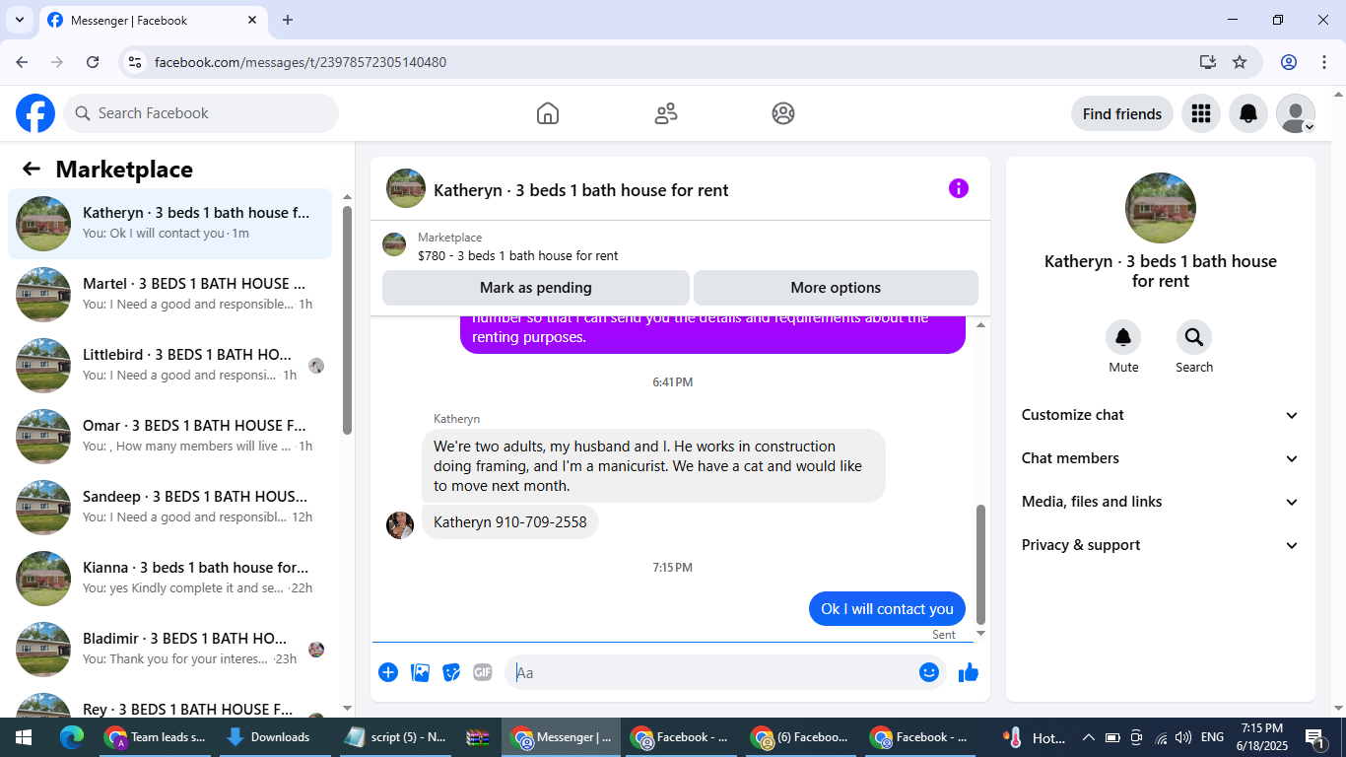The image size is (1346, 757).
Task: Click the message text box
Action: (725, 672)
